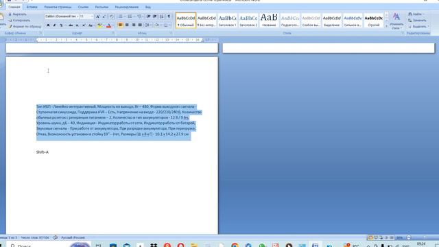The height and width of the screenshot is (247, 439).
Task: Open the Шрифт dialog launcher
Action: tap(113, 33)
